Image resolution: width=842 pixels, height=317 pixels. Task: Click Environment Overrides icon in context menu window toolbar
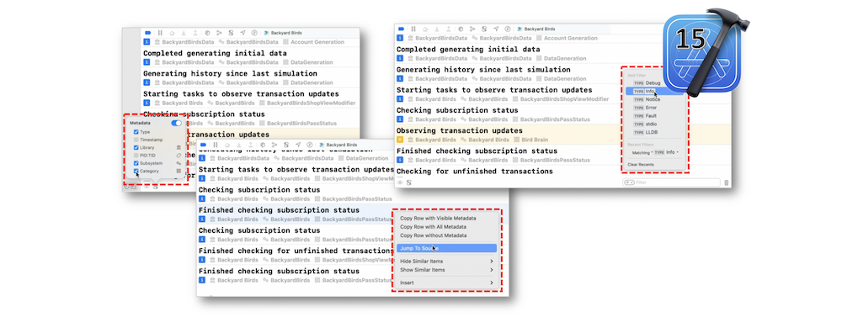[287, 145]
